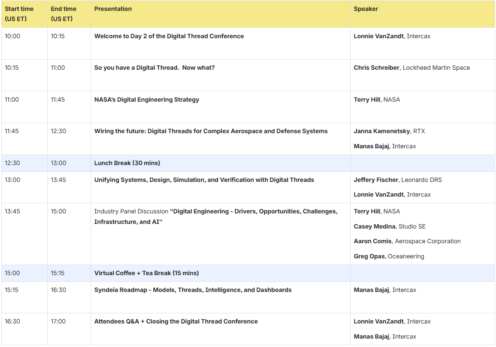Click the 'Start time (US ET)' column header

(x=24, y=14)
